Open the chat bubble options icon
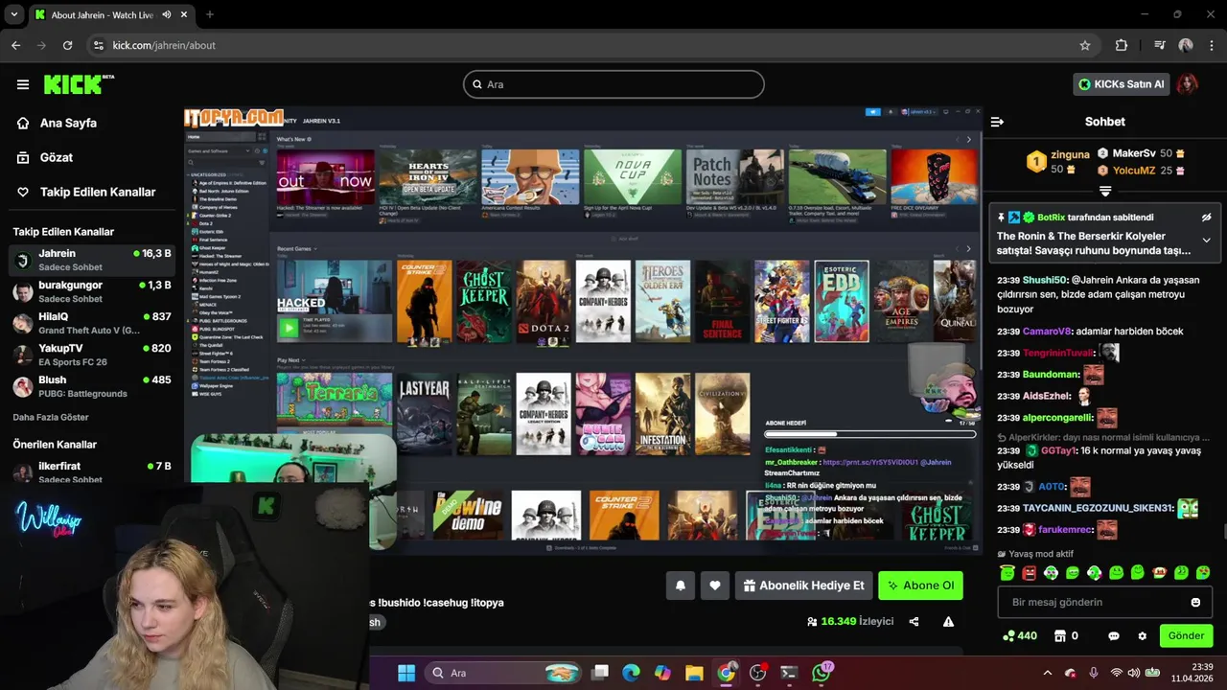 coord(1113,635)
